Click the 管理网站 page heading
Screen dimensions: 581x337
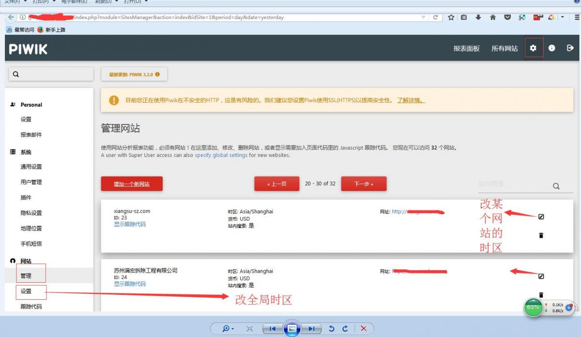[x=121, y=128]
